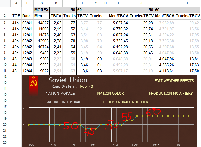
Task: Click the 1945 year label on chart
Action: pos(156,145)
